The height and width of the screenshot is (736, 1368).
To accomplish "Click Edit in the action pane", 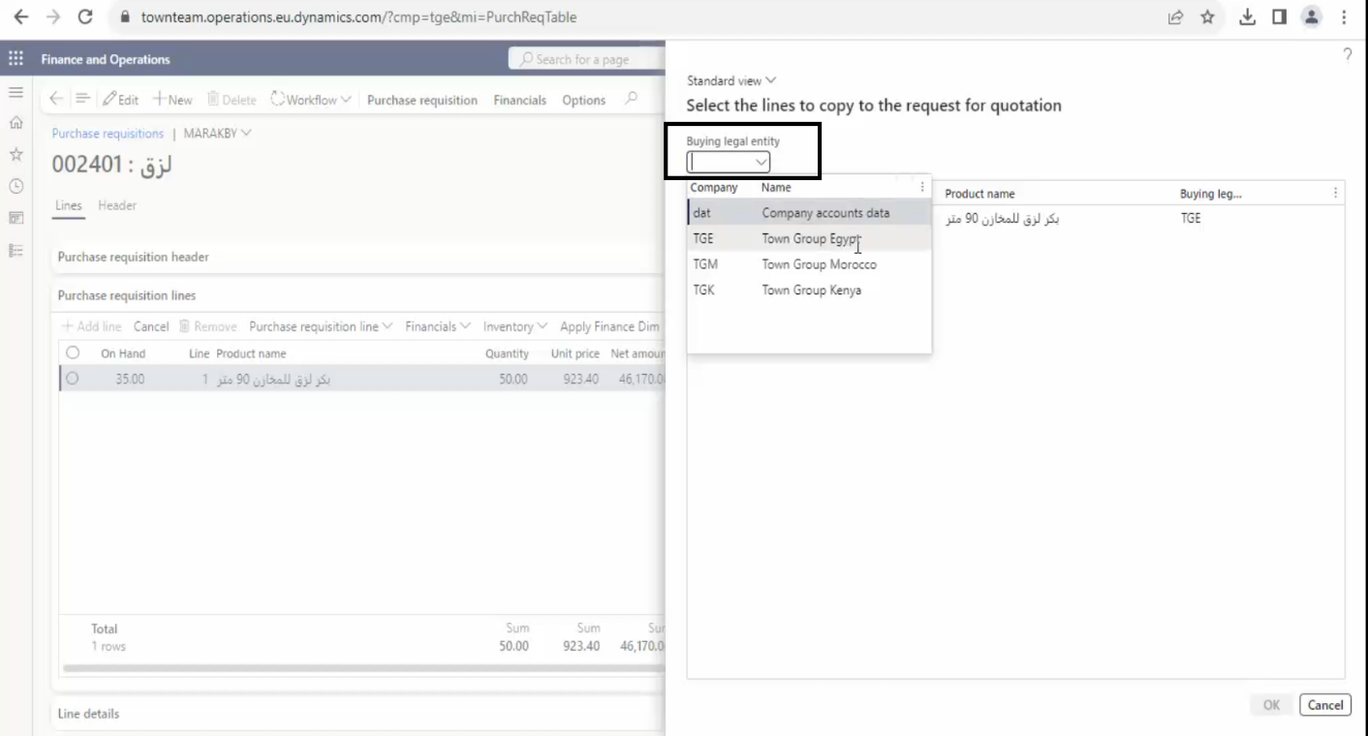I will [x=121, y=100].
